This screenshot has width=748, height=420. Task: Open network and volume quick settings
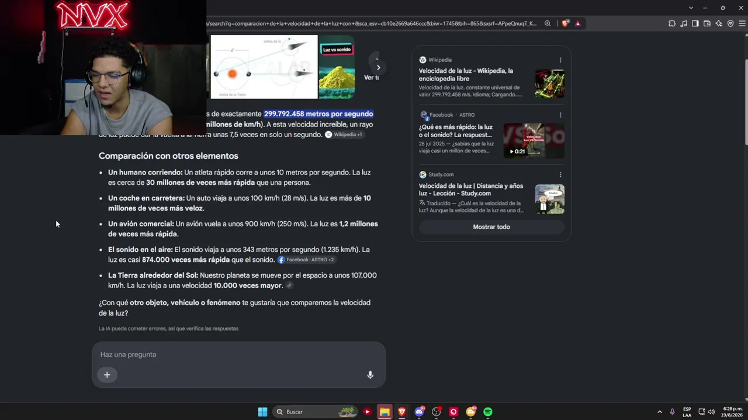707,412
